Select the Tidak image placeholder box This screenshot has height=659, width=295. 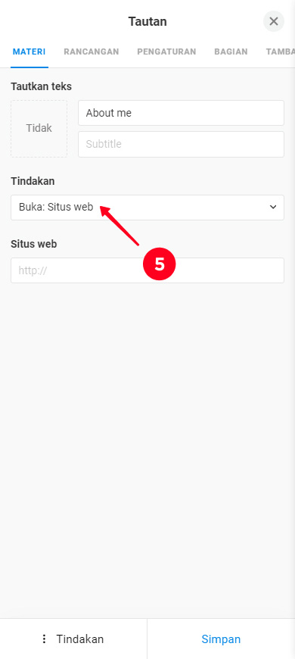[x=39, y=129]
